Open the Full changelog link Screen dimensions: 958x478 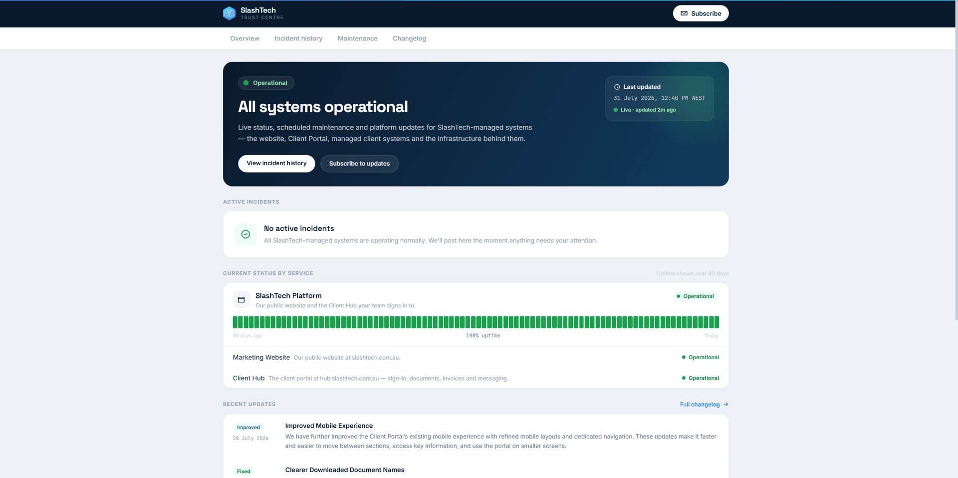[704, 404]
